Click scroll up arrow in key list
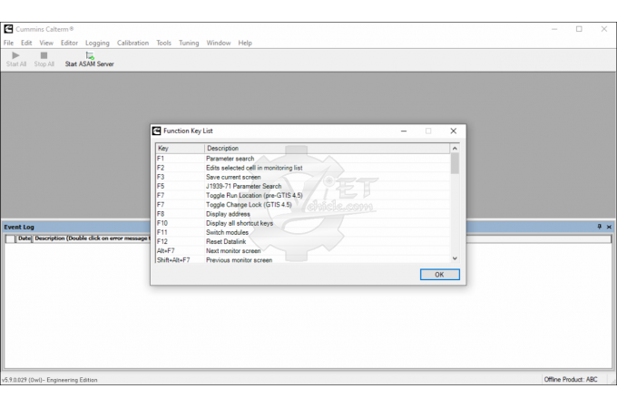Screen dimensions: 617x408 (455, 148)
